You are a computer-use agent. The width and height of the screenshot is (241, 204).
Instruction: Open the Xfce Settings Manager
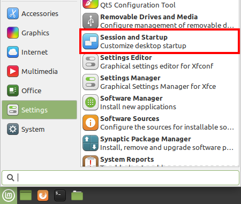click(x=160, y=82)
